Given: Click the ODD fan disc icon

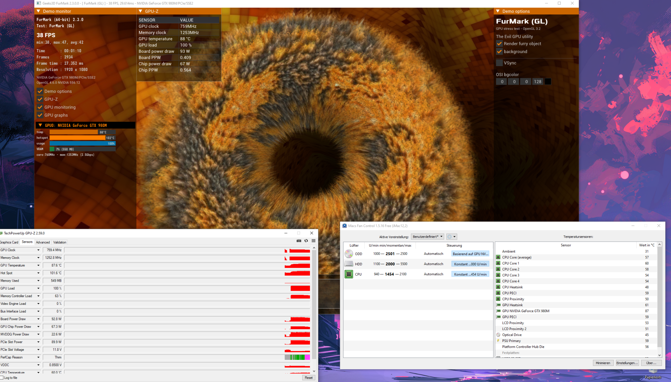Looking at the screenshot, I should (x=349, y=254).
